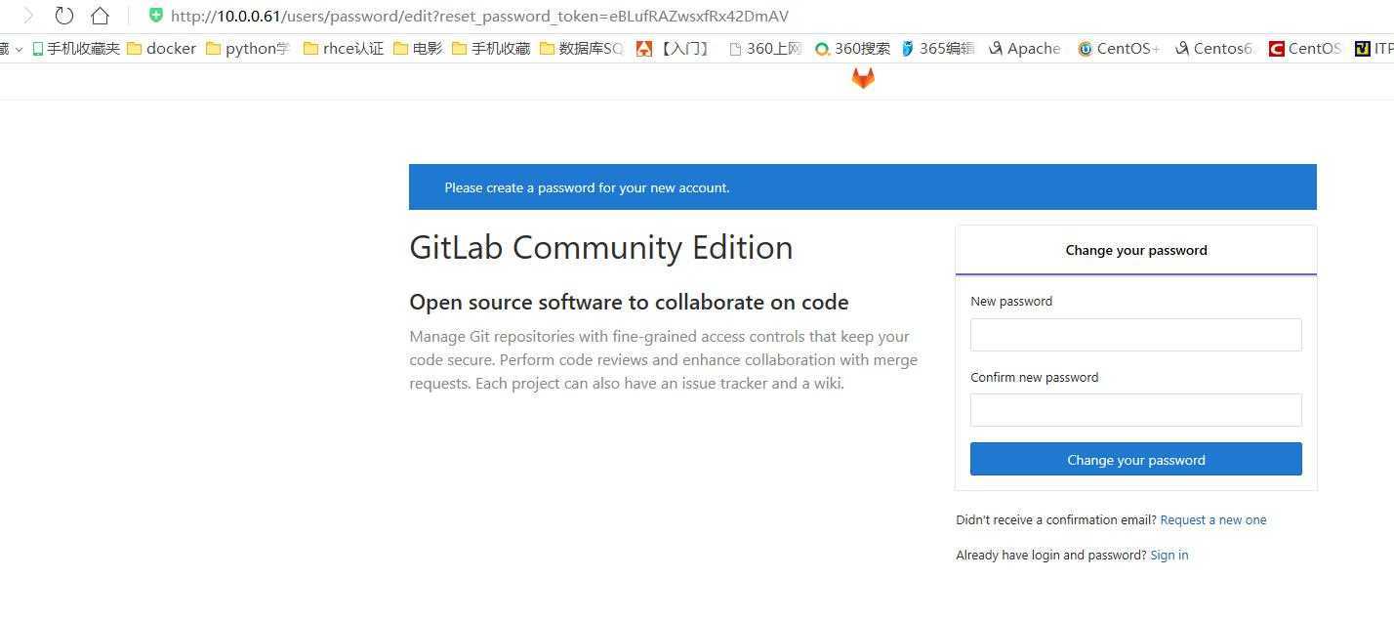The image size is (1394, 619).
Task: Focus the Confirm new password field
Action: point(1136,410)
